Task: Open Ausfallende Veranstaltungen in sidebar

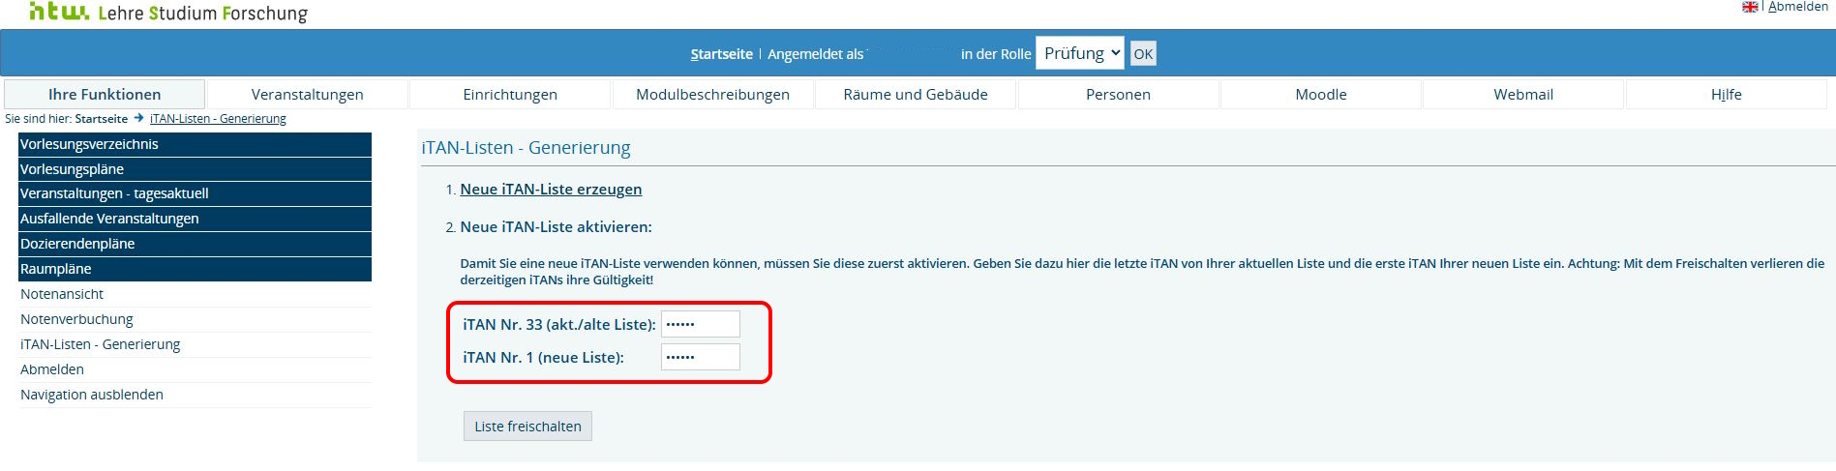Action: point(109,219)
